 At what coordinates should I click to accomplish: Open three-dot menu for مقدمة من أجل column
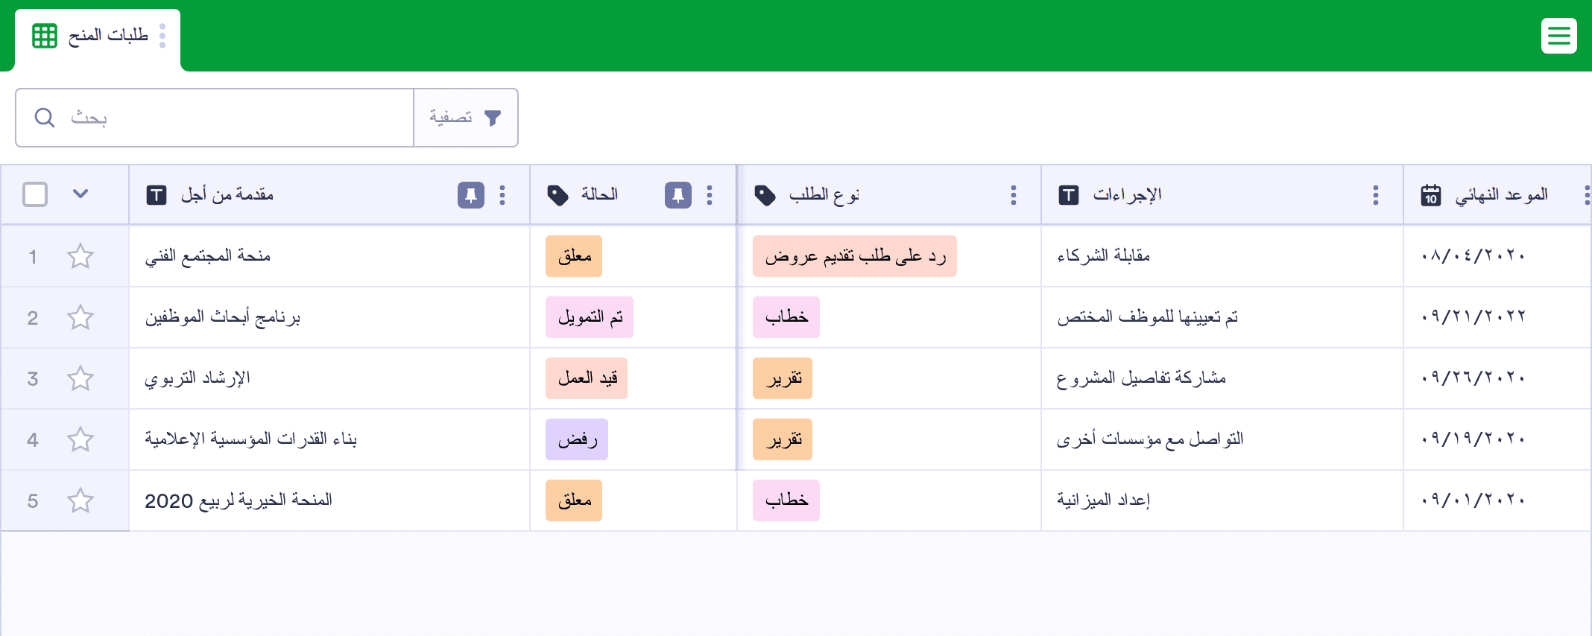click(502, 195)
